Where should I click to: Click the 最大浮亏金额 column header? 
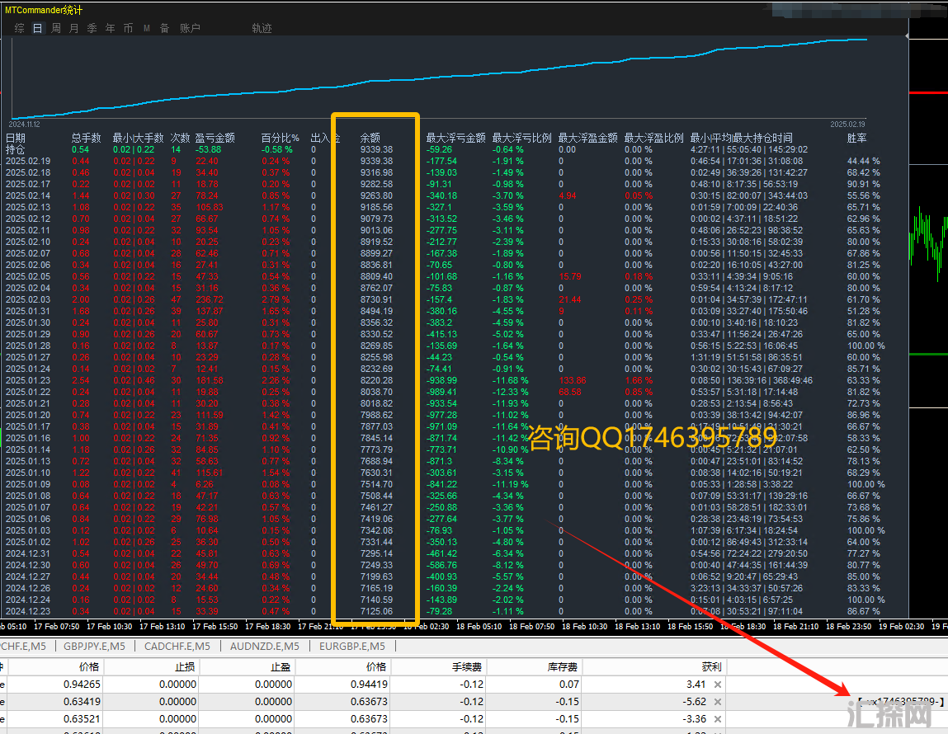click(x=456, y=139)
